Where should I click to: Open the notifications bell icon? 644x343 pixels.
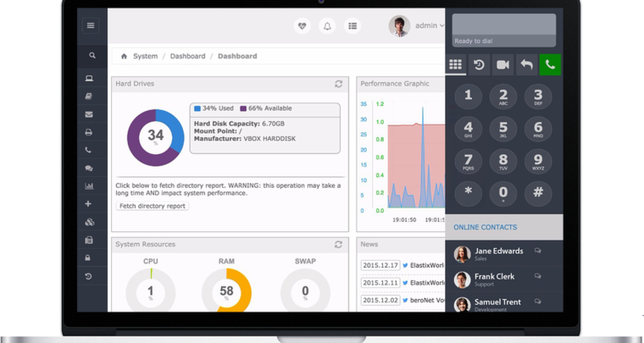[327, 26]
